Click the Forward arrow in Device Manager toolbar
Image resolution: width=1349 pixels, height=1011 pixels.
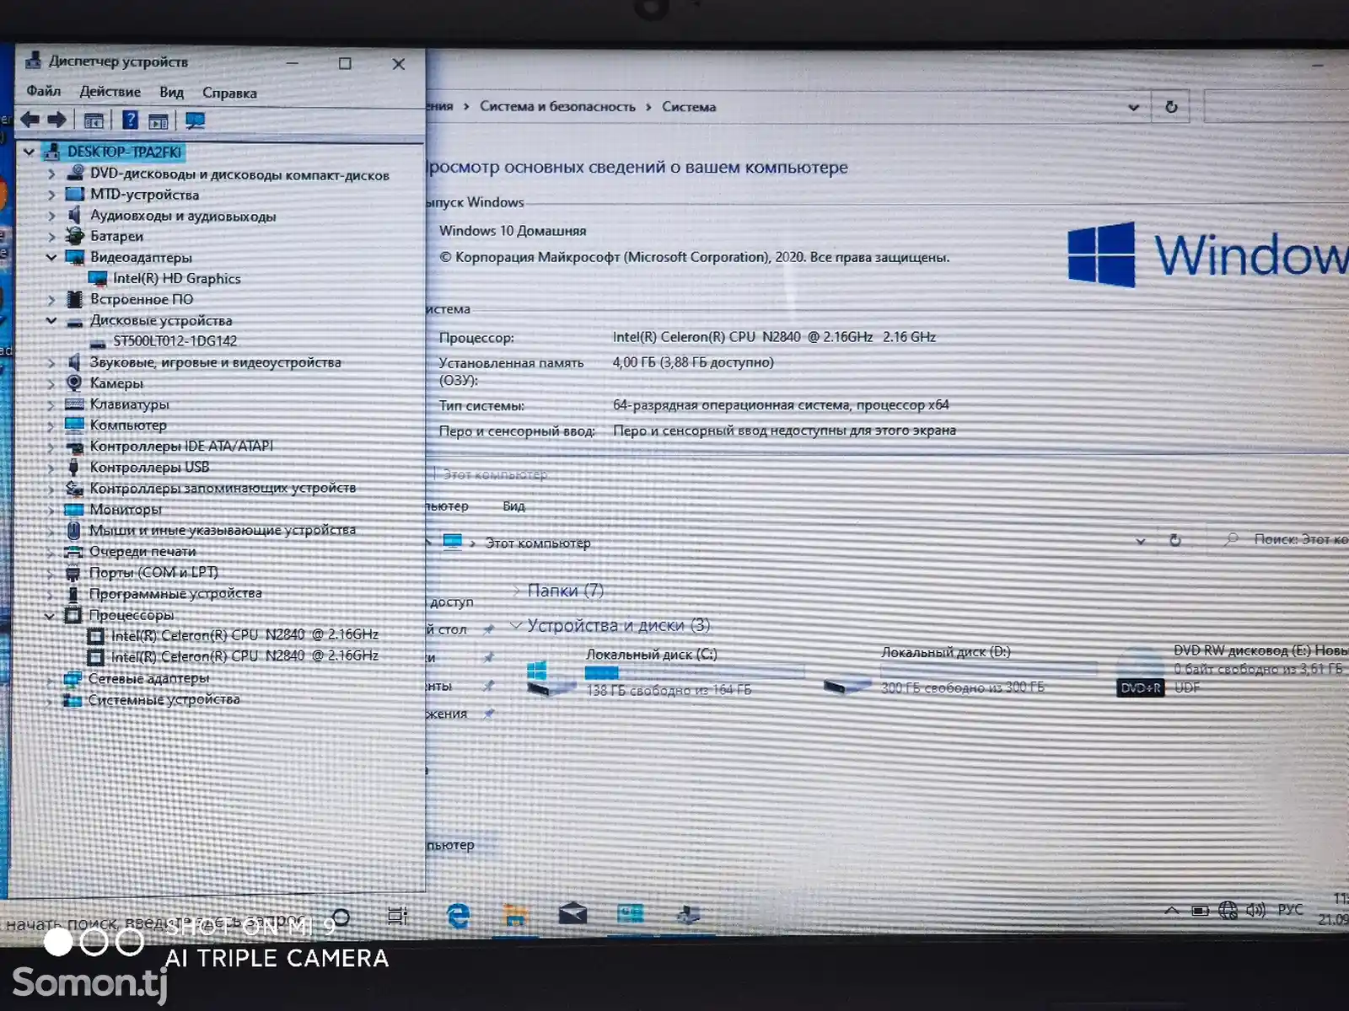pyautogui.click(x=57, y=120)
